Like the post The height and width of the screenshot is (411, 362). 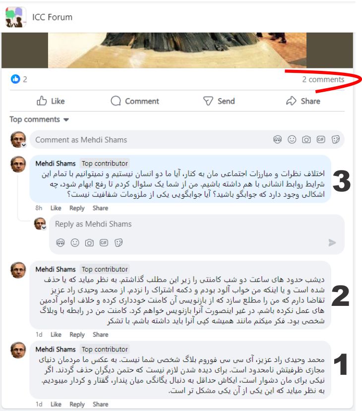click(x=51, y=101)
